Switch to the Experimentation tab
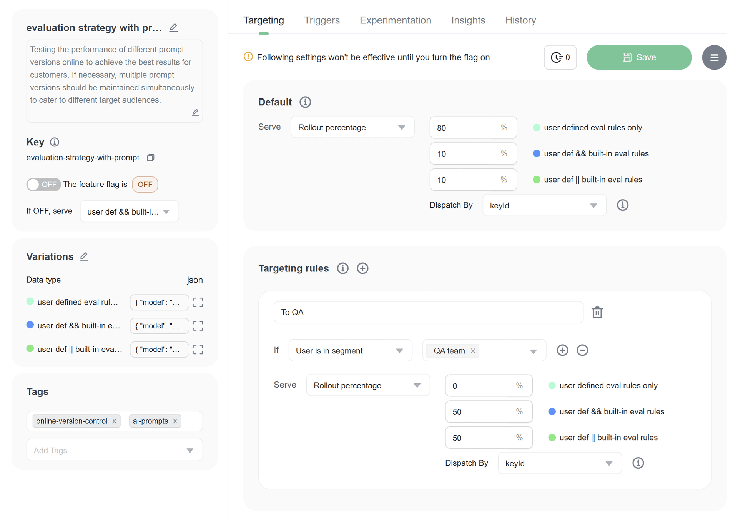 pos(395,20)
